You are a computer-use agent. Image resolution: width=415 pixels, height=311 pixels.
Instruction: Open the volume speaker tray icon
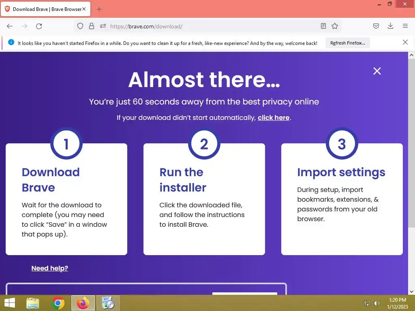[x=376, y=303]
